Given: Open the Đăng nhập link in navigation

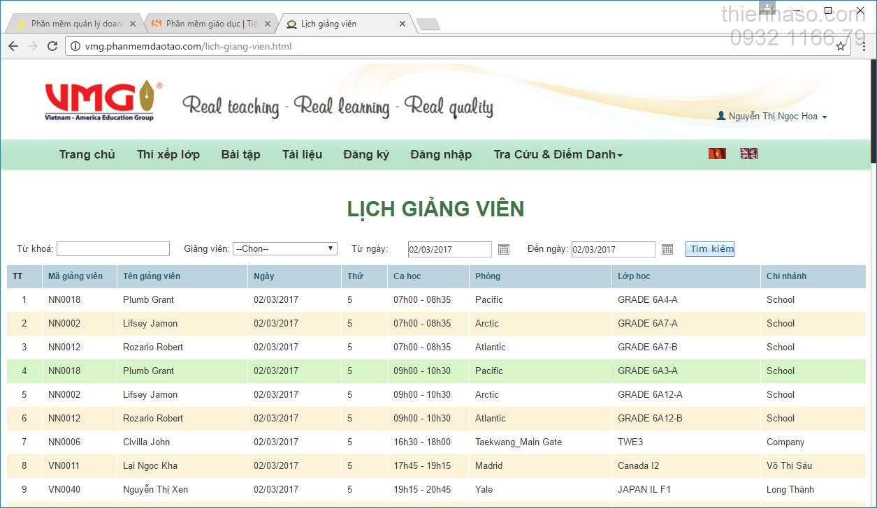Looking at the screenshot, I should (441, 154).
